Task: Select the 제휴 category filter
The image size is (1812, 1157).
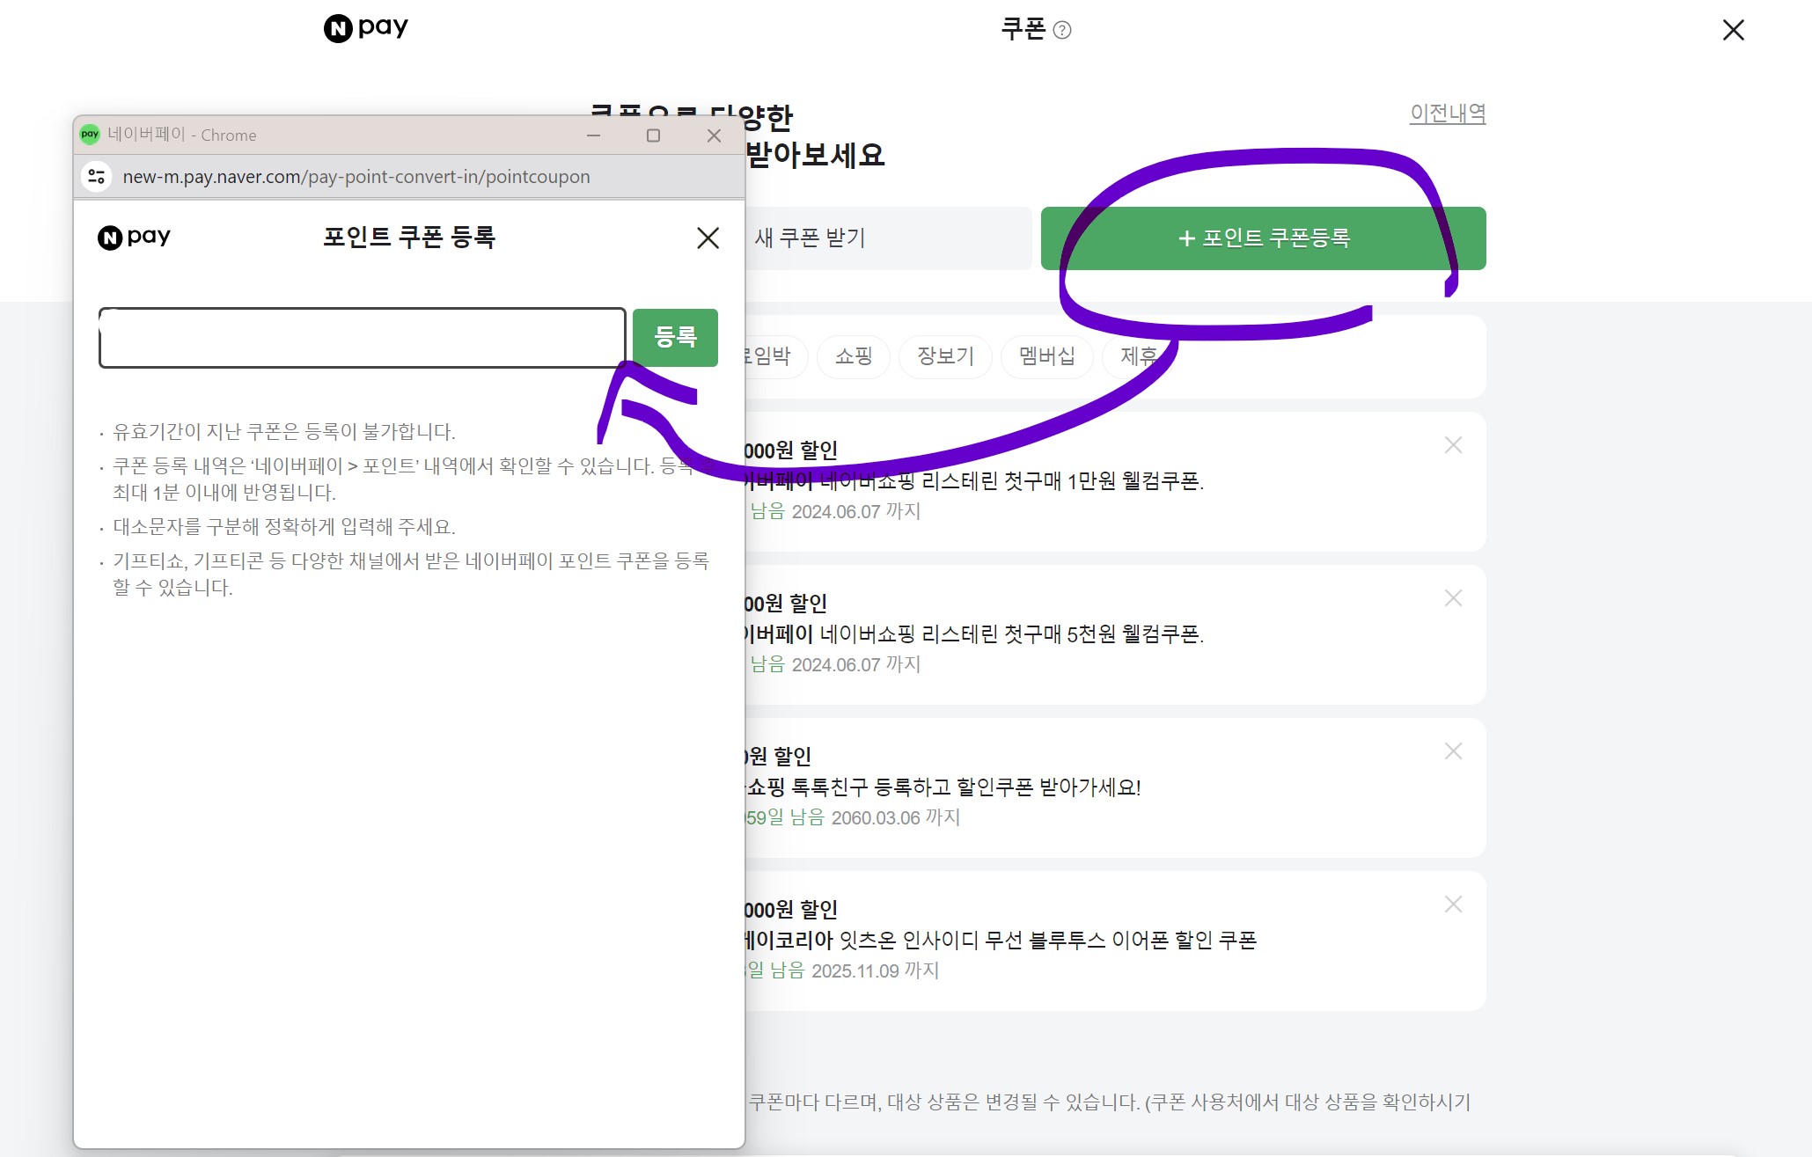Action: [1136, 356]
